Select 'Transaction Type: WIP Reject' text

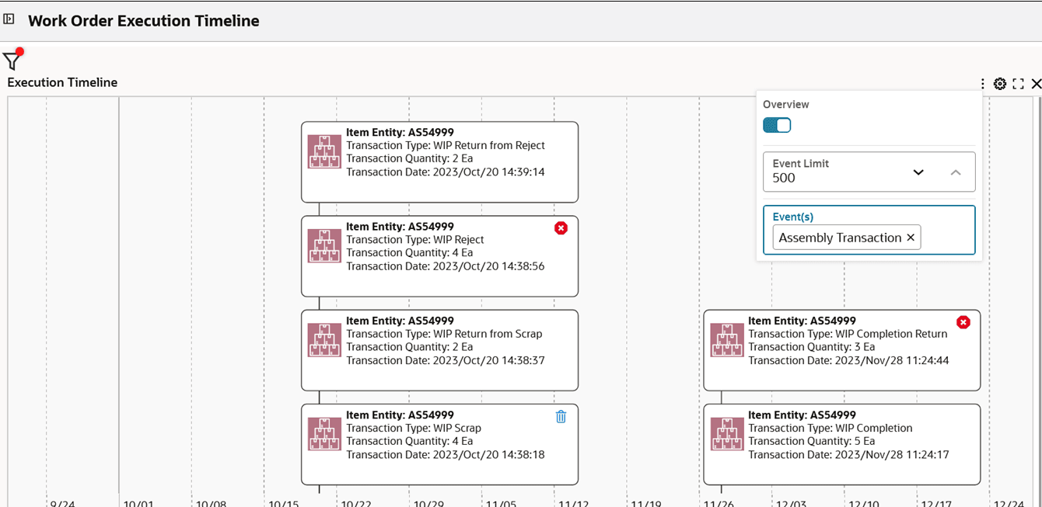415,239
